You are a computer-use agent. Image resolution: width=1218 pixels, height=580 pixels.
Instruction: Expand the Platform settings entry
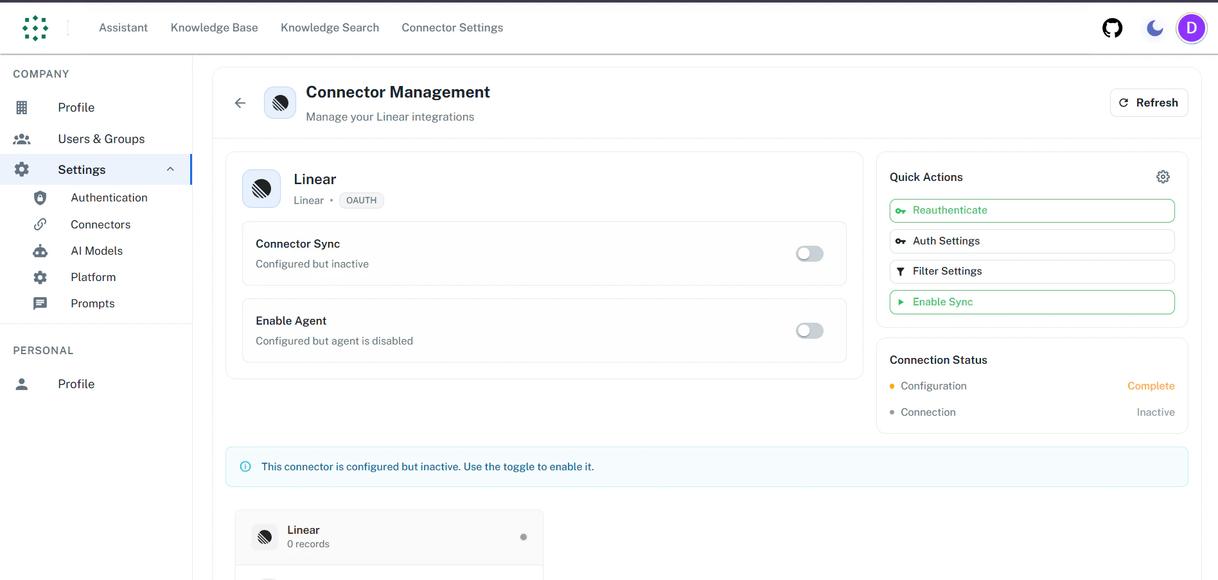(x=93, y=277)
